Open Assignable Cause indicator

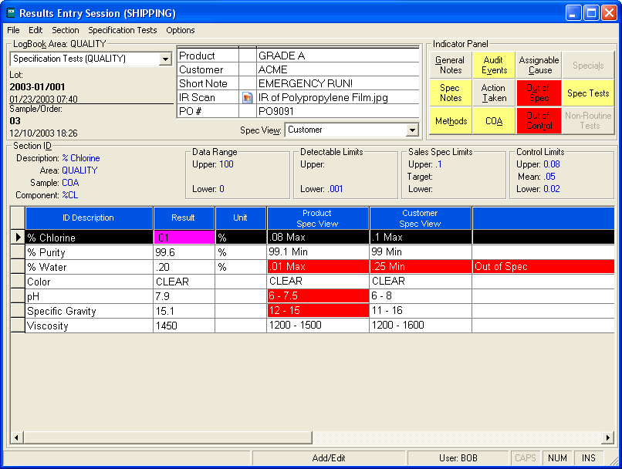point(539,65)
